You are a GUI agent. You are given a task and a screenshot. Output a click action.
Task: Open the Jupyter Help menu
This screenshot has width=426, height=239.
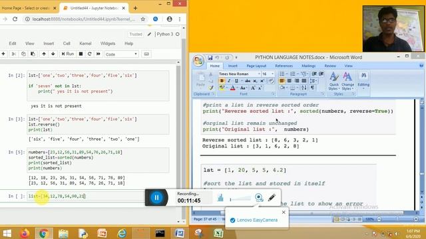128,43
